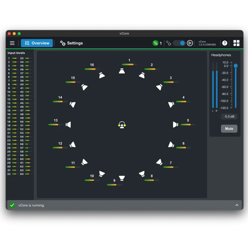This screenshot has height=248, width=248.
Task: Select speaker 15 icon
Action: pos(84,87)
